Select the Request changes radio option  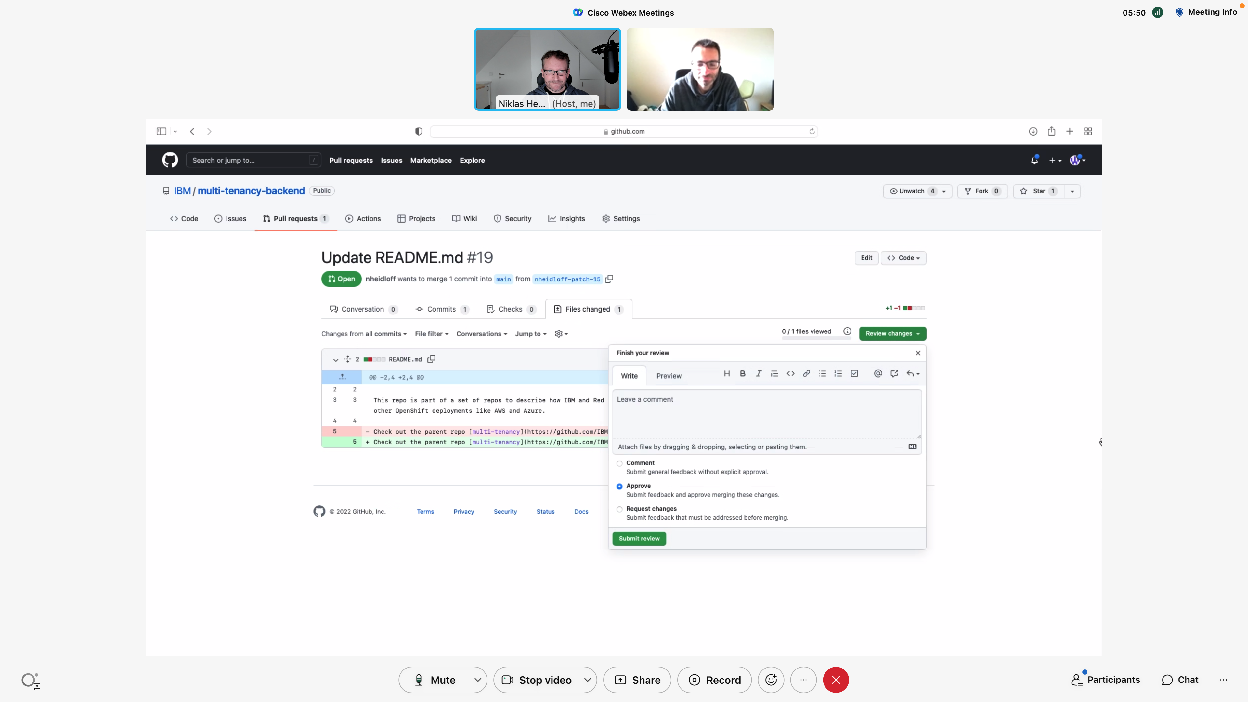tap(620, 509)
